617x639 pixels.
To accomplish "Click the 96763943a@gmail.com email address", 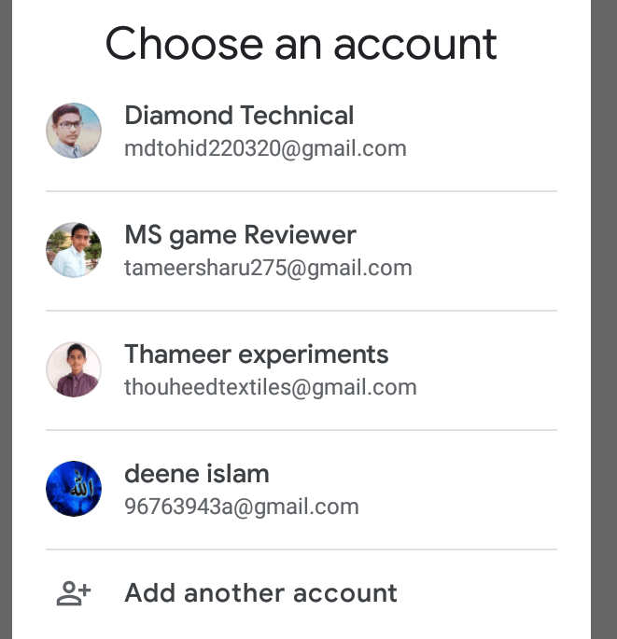I will (241, 507).
